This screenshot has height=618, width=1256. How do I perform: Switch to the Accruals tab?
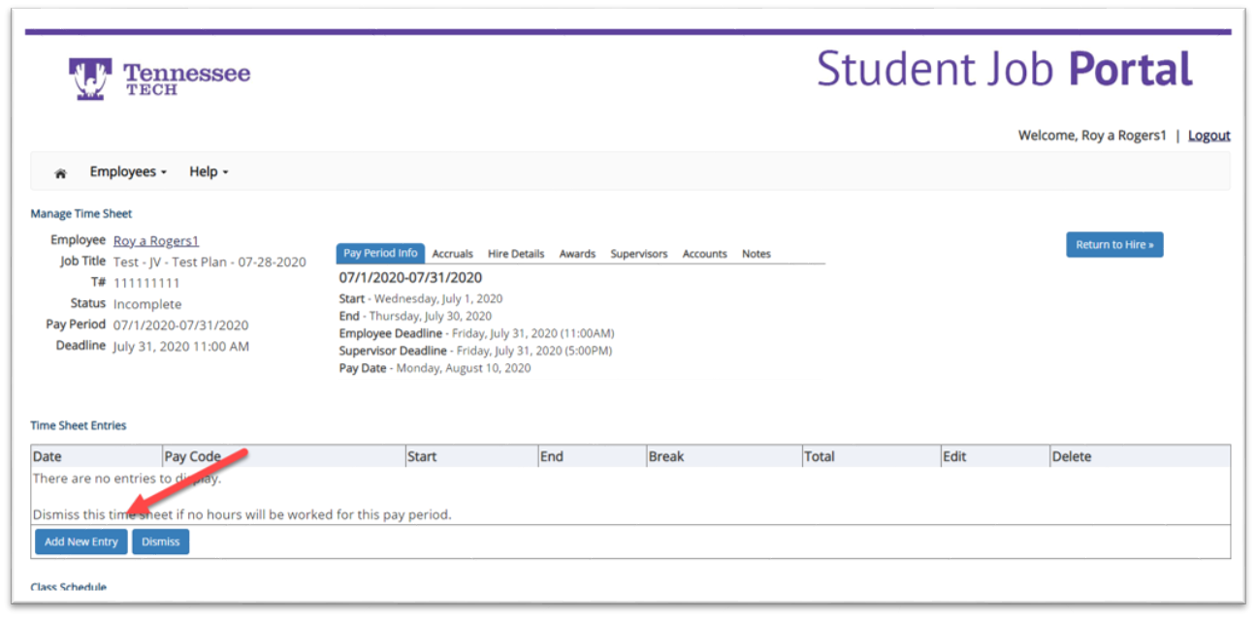[x=452, y=254]
